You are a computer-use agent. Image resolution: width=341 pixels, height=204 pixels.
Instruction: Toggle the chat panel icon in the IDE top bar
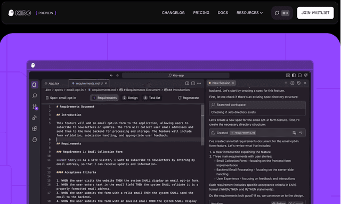tap(305, 75)
